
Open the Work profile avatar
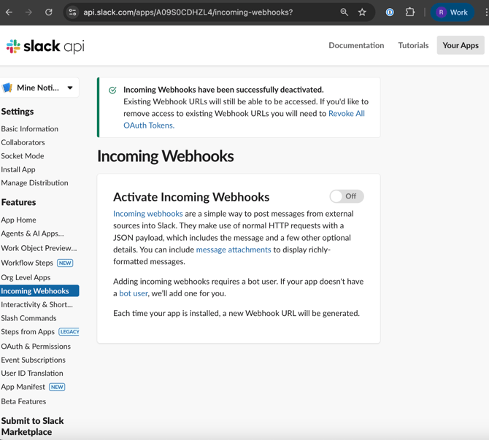[452, 12]
